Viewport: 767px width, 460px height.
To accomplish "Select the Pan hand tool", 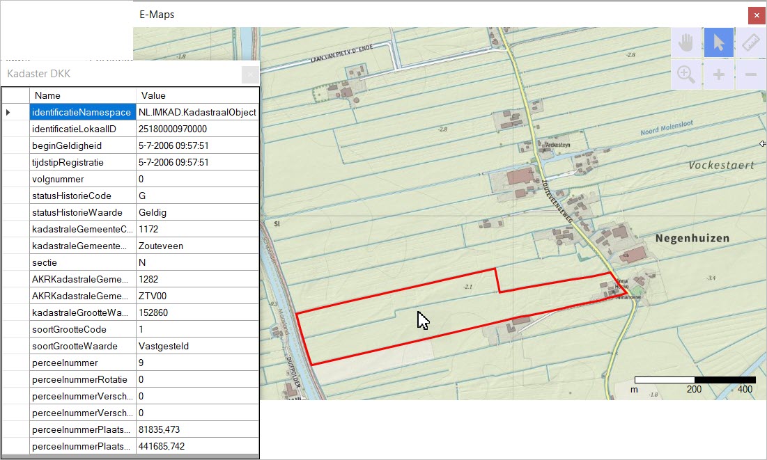I will (x=685, y=42).
